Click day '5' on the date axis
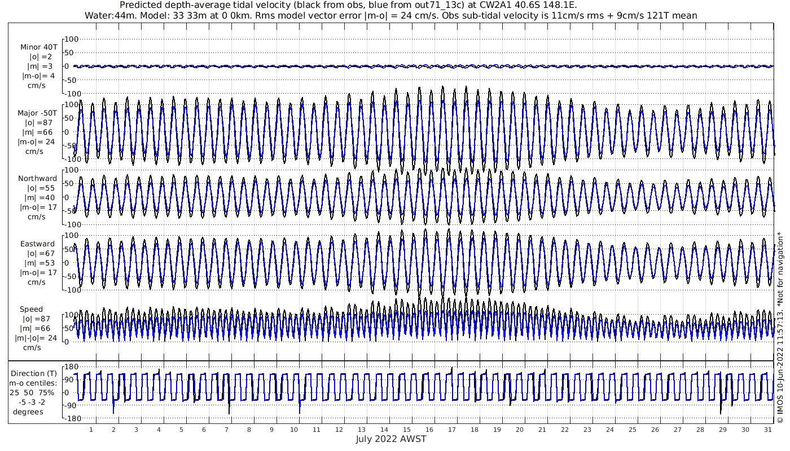The width and height of the screenshot is (790, 451). 181,430
